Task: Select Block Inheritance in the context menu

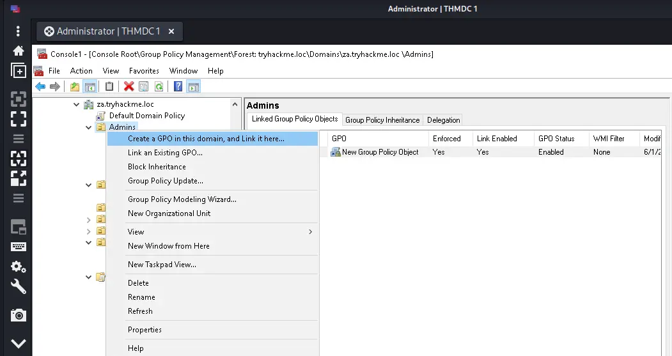Action: pos(212,167)
